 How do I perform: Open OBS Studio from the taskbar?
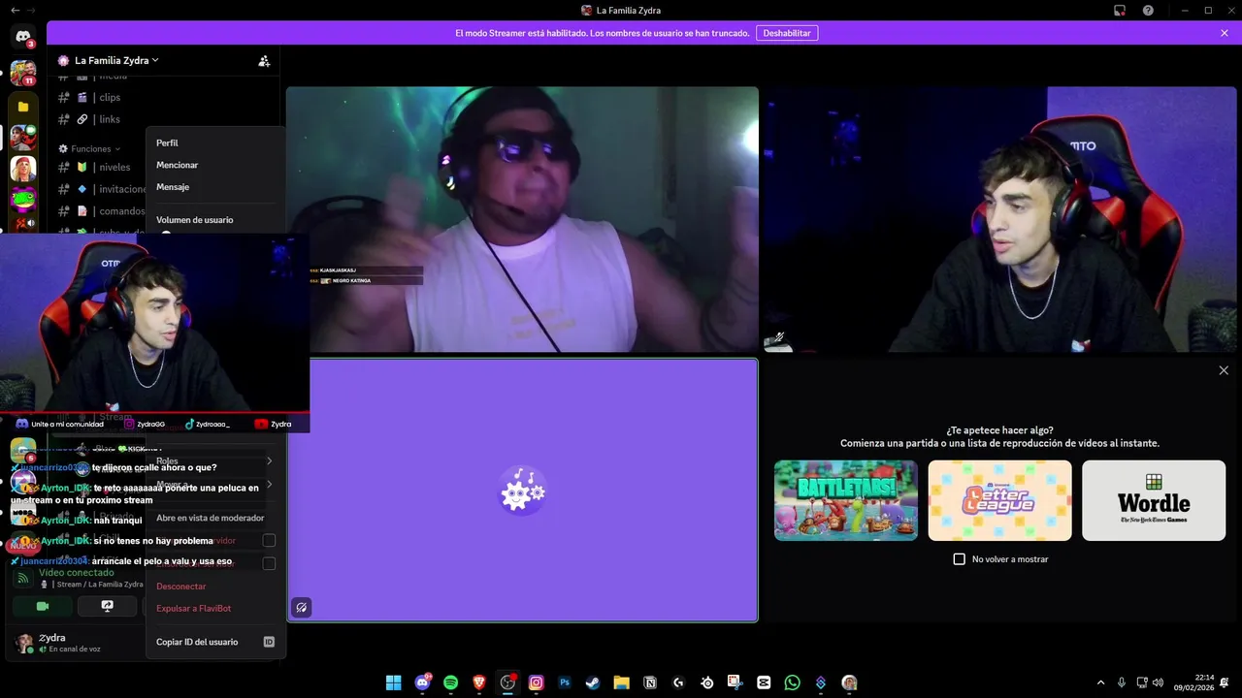[x=507, y=682]
